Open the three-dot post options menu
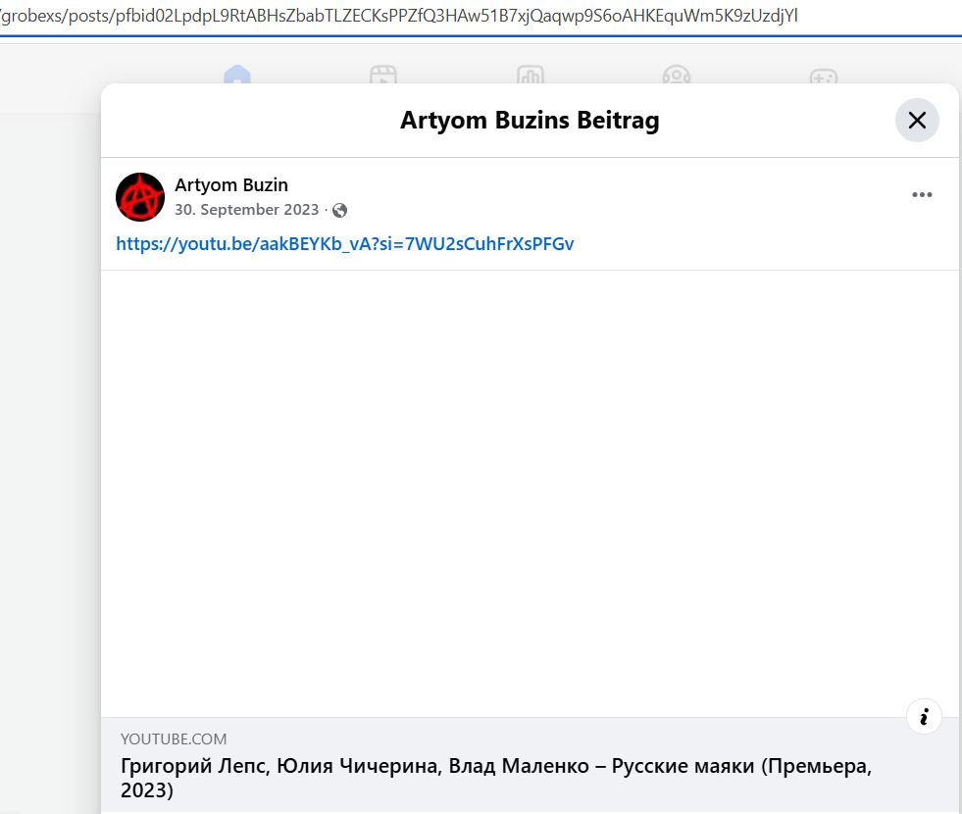The height and width of the screenshot is (814, 962). click(x=922, y=195)
